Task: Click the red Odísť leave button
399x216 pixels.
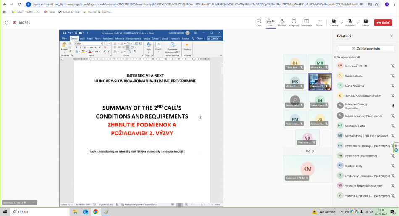Action: pyautogui.click(x=383, y=23)
